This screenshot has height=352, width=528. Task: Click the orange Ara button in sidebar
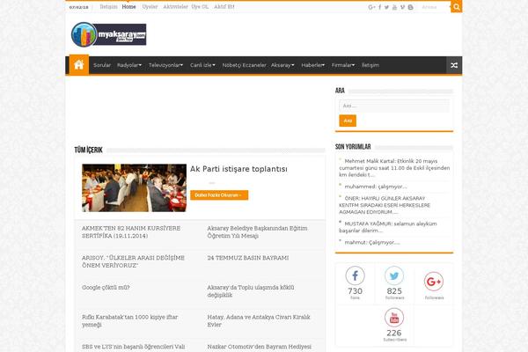pos(348,121)
